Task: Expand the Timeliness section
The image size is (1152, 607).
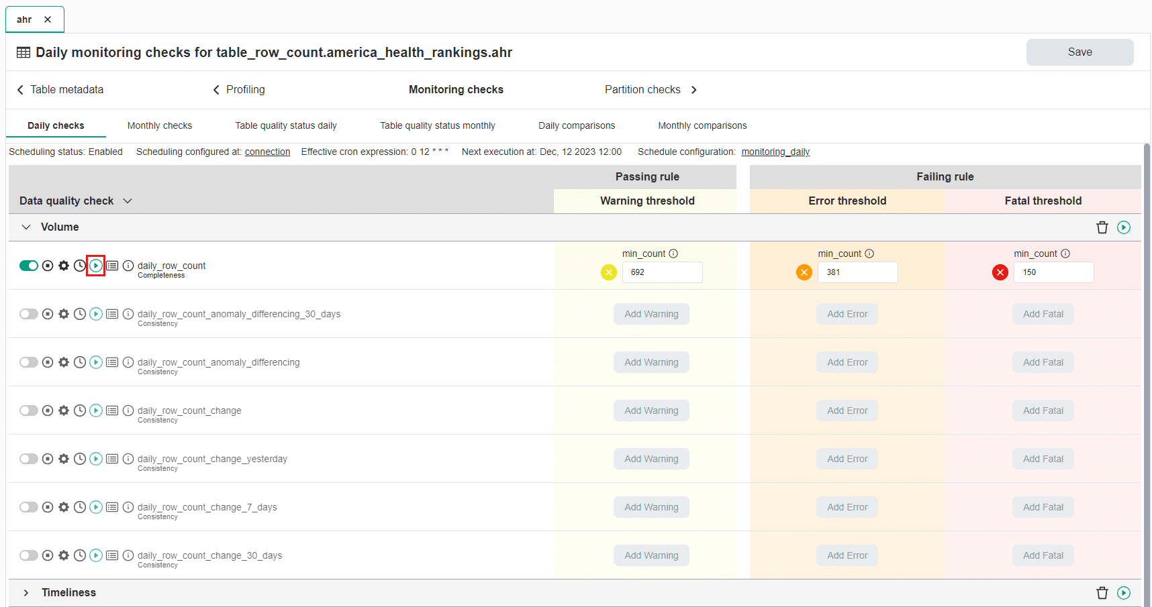Action: coord(26,593)
